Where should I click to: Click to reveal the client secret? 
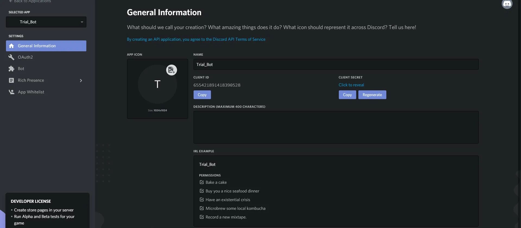click(351, 85)
